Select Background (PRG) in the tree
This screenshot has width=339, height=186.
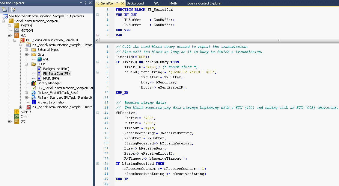(56, 69)
